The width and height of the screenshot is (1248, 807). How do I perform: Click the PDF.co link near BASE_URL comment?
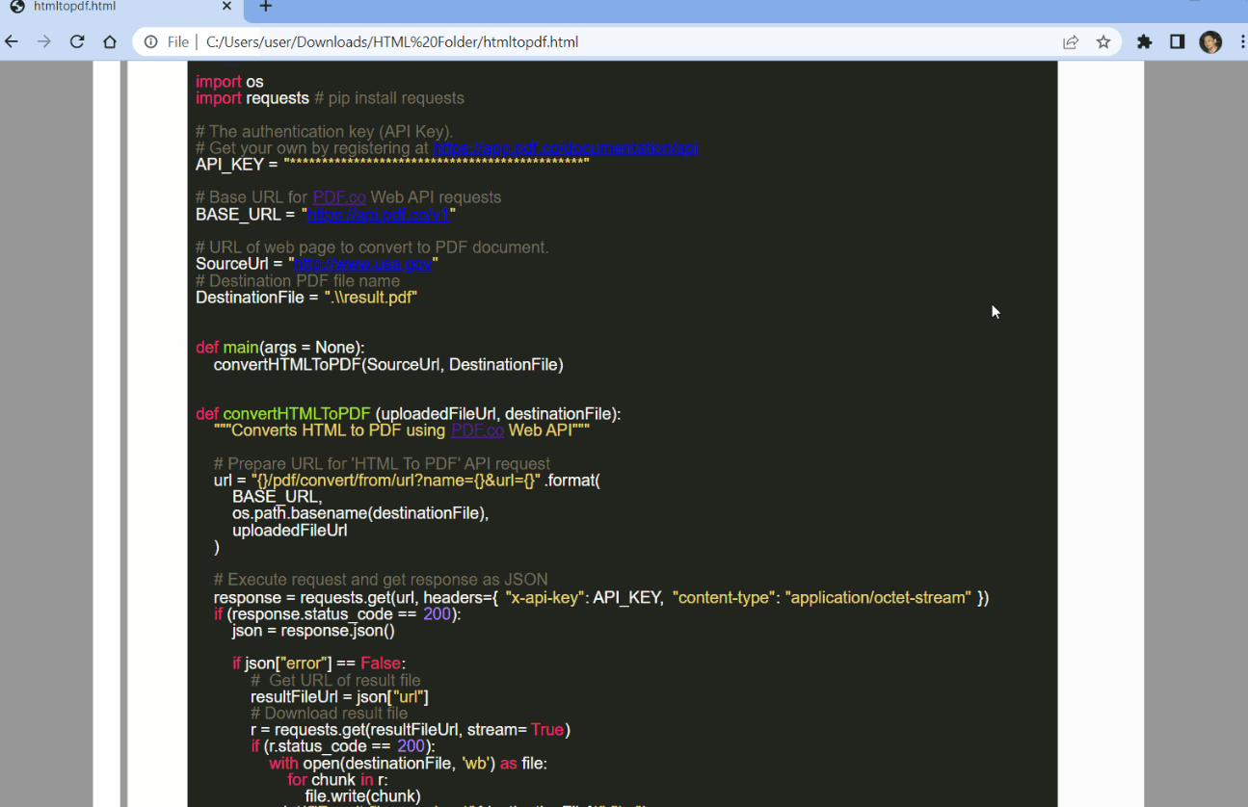click(339, 196)
